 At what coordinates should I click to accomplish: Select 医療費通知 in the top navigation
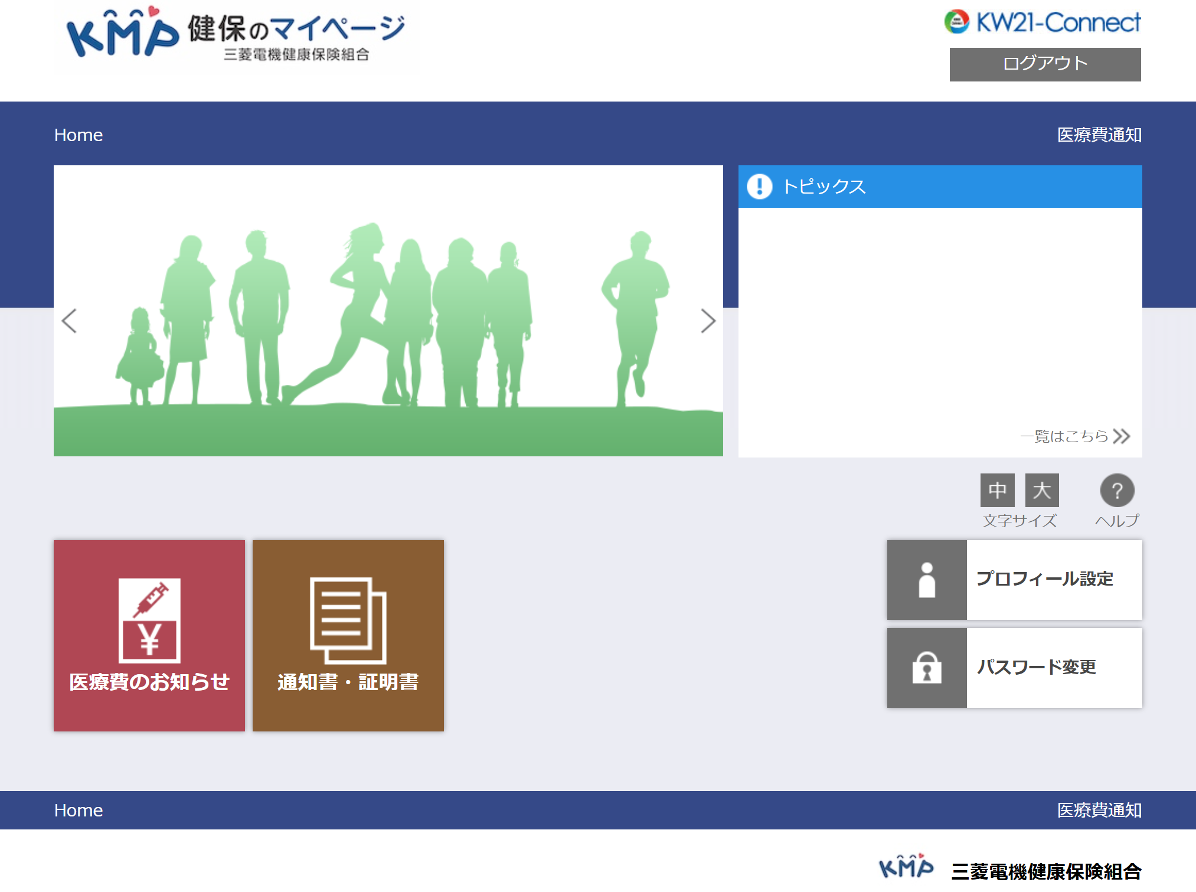point(1099,135)
